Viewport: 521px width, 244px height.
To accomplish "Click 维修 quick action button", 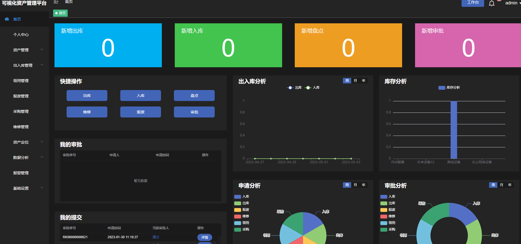I will point(87,112).
